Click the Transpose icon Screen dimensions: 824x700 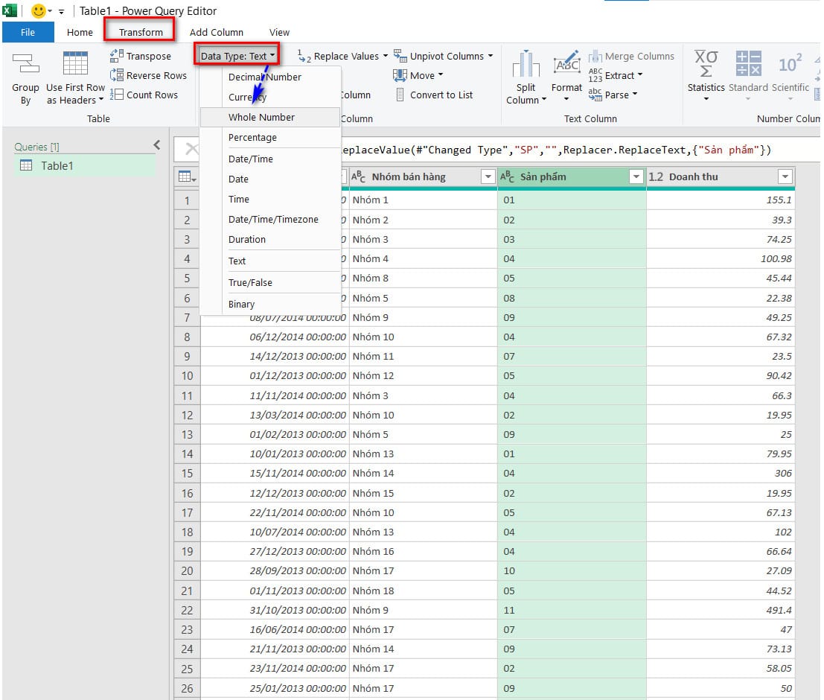click(117, 56)
